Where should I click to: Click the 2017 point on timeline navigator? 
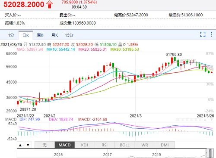[x=107, y=155]
